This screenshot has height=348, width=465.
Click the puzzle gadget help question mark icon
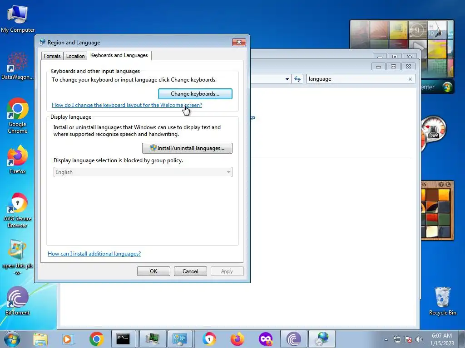[x=441, y=184]
